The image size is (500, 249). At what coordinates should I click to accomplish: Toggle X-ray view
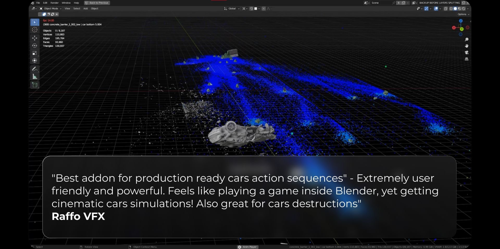tap(446, 9)
